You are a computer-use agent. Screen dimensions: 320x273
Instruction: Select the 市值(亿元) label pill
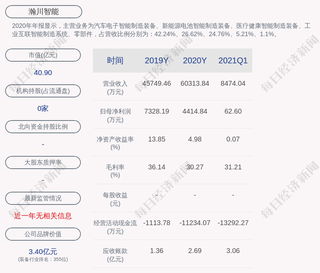click(x=43, y=55)
